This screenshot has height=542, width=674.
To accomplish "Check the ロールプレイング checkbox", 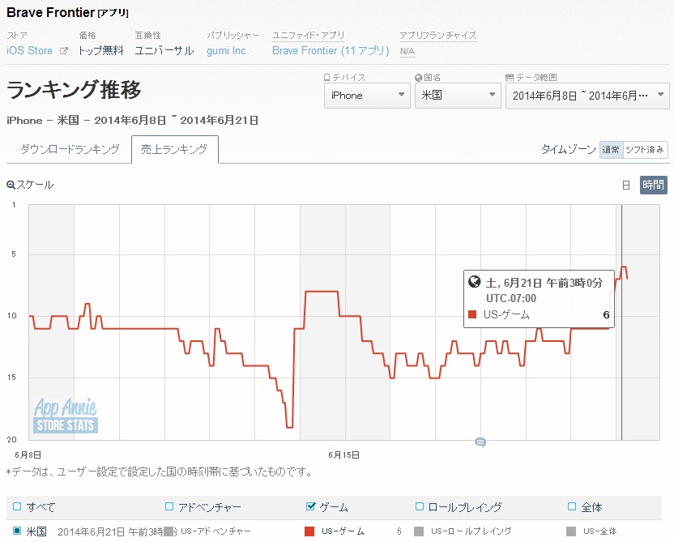I will pos(420,506).
